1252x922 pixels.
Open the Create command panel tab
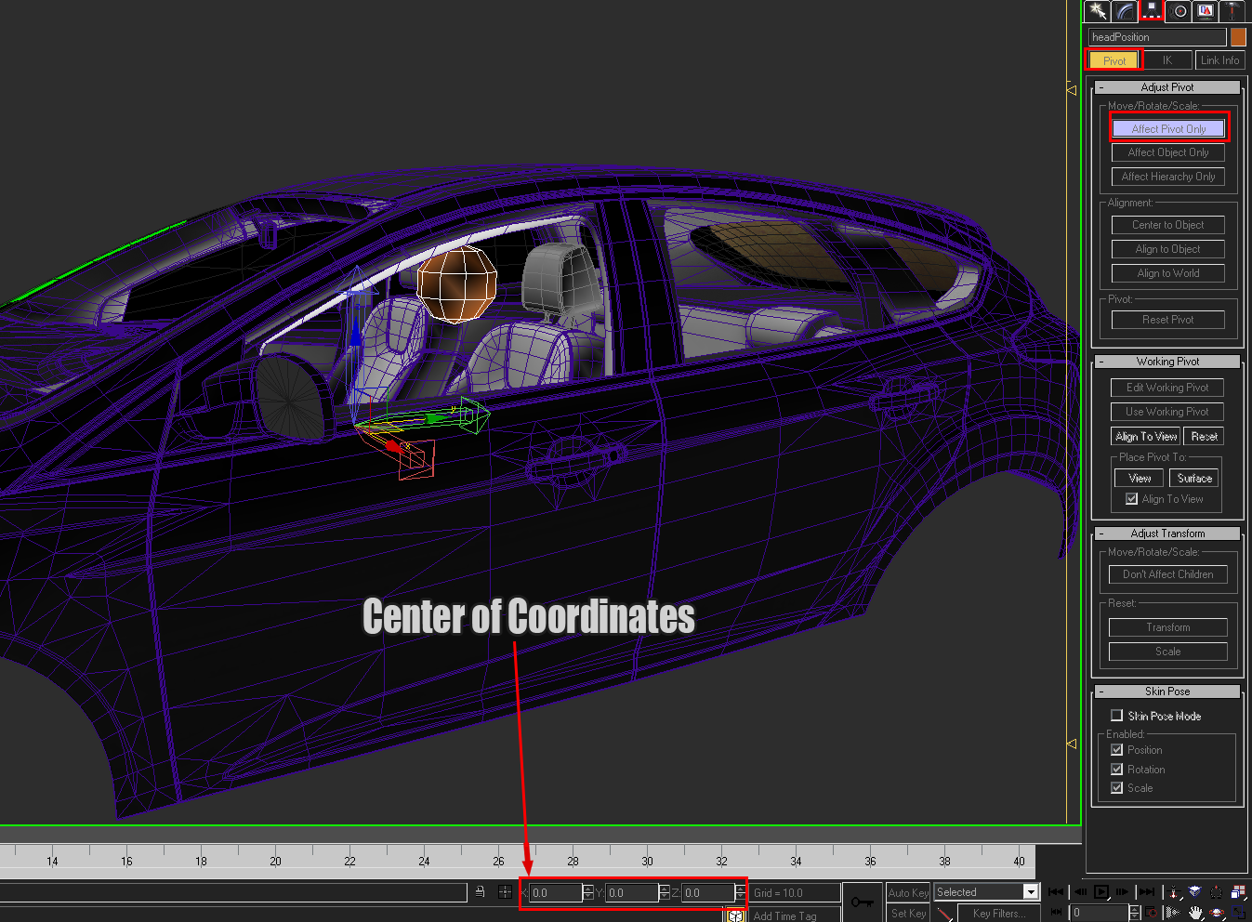1098,11
